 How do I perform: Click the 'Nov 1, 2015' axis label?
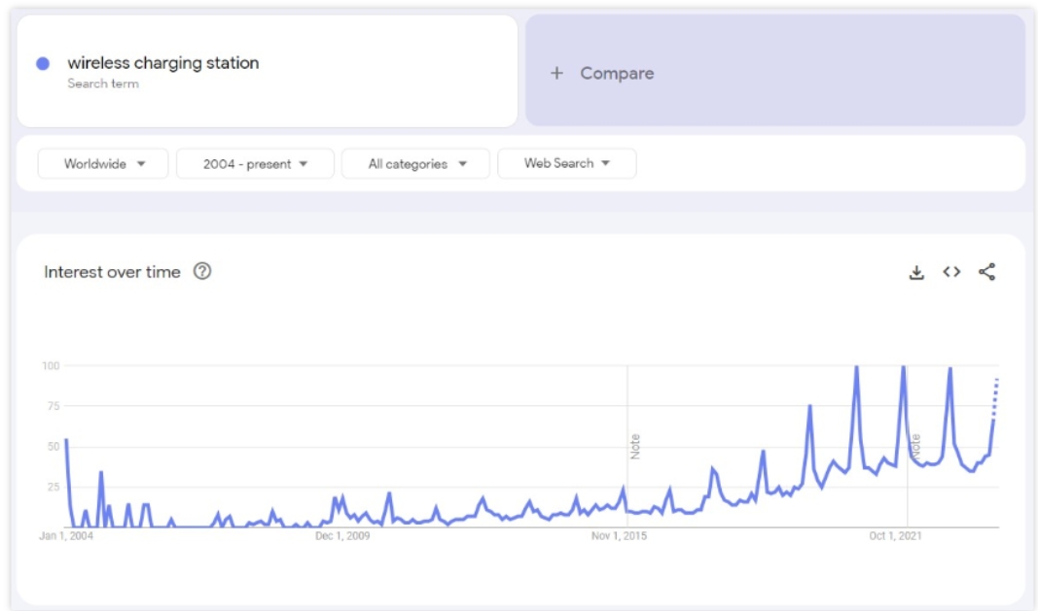(620, 536)
